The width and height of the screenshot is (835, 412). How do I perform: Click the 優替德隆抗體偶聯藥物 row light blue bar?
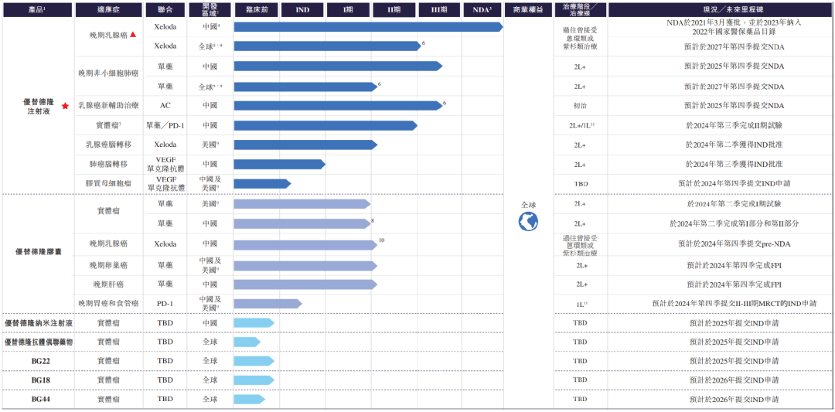point(247,342)
